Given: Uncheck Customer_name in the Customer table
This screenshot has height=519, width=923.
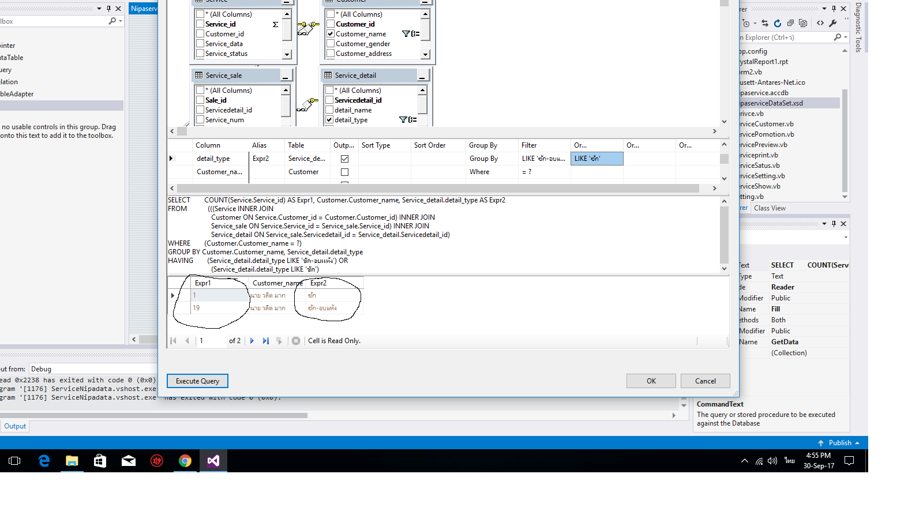Looking at the screenshot, I should click(331, 33).
